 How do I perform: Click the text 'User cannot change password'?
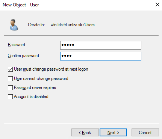click(x=41, y=79)
